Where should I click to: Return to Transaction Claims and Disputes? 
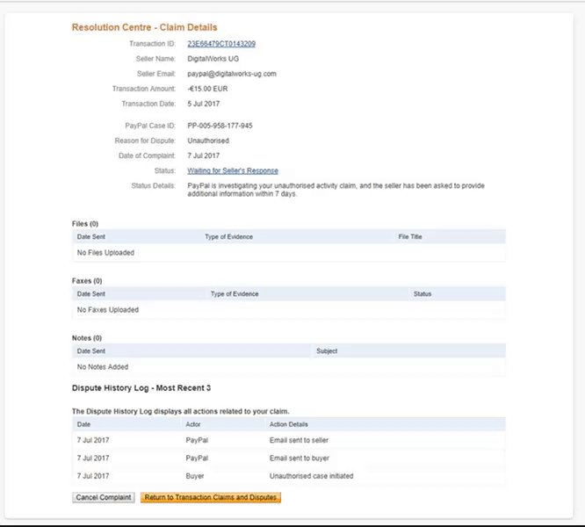click(211, 497)
